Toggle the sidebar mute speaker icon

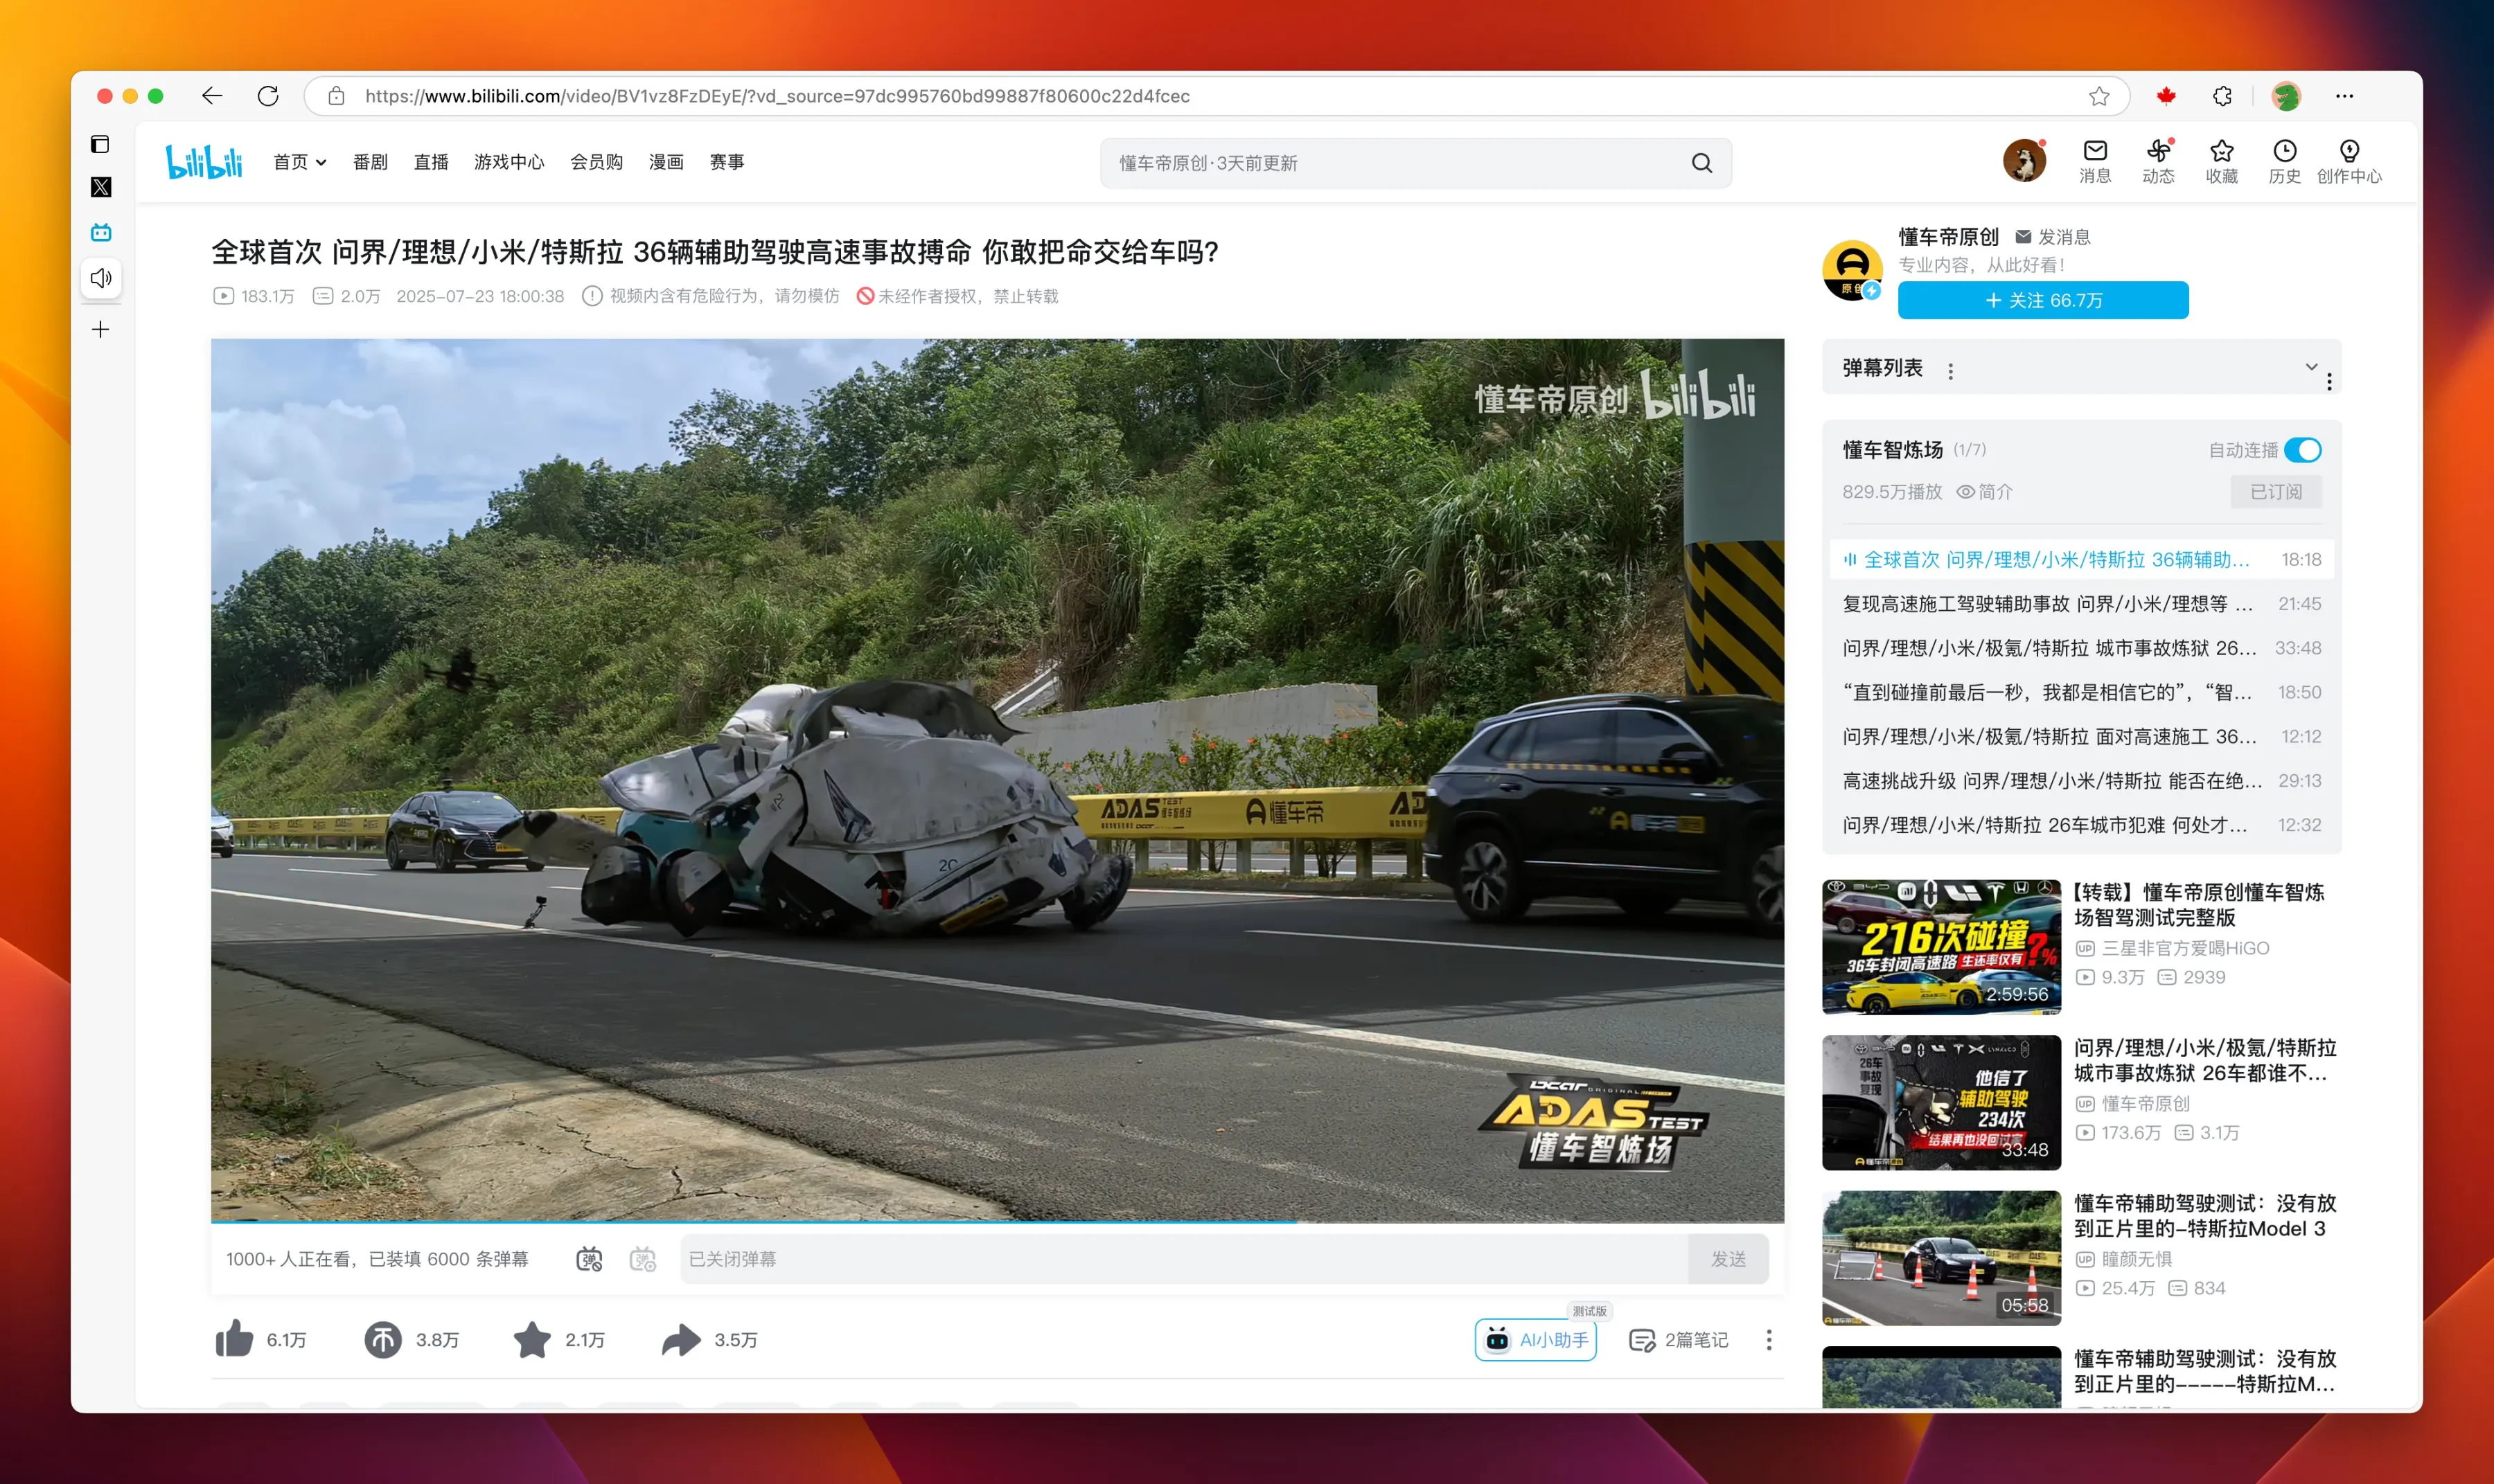coord(101,278)
